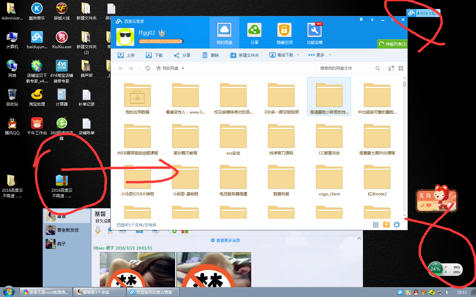Click the scrollbar down arrow in file list
Image resolution: width=476 pixels, height=297 pixels.
[x=405, y=215]
